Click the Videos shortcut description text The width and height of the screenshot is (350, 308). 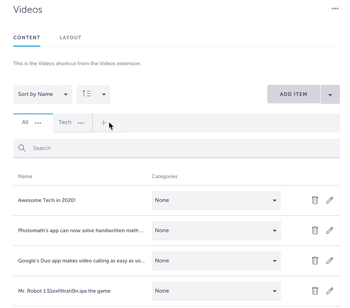pyautogui.click(x=77, y=64)
